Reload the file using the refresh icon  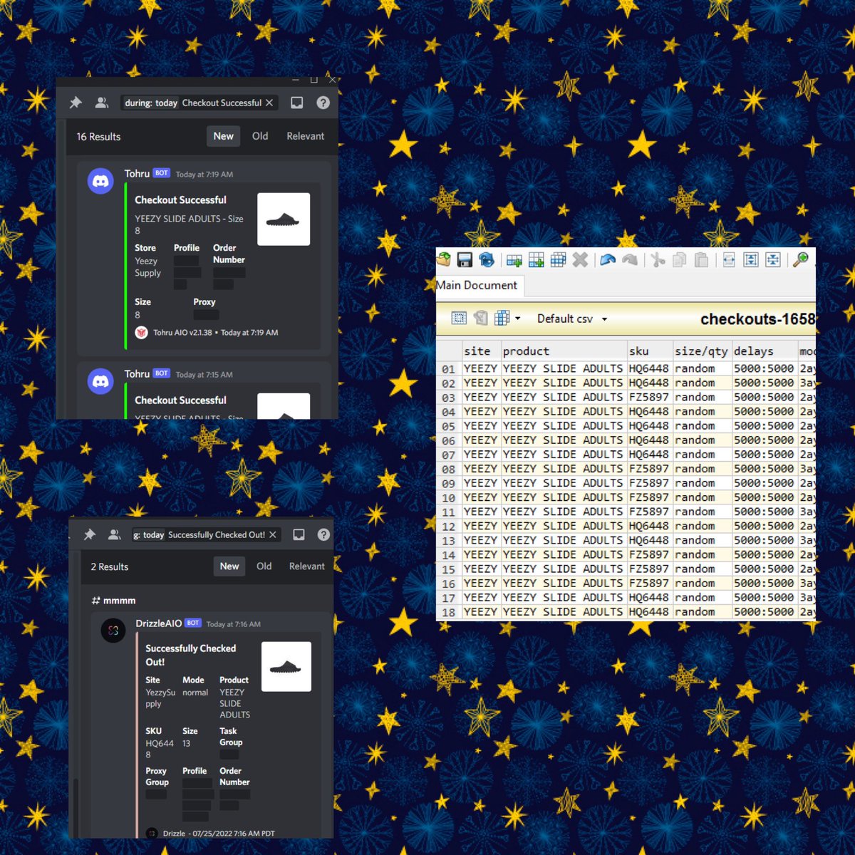487,260
